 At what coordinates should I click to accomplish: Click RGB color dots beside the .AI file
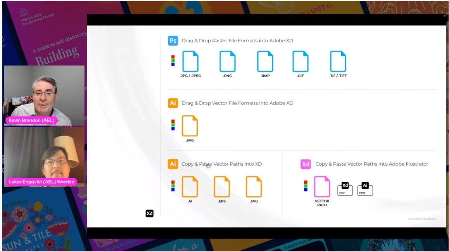[173, 186]
